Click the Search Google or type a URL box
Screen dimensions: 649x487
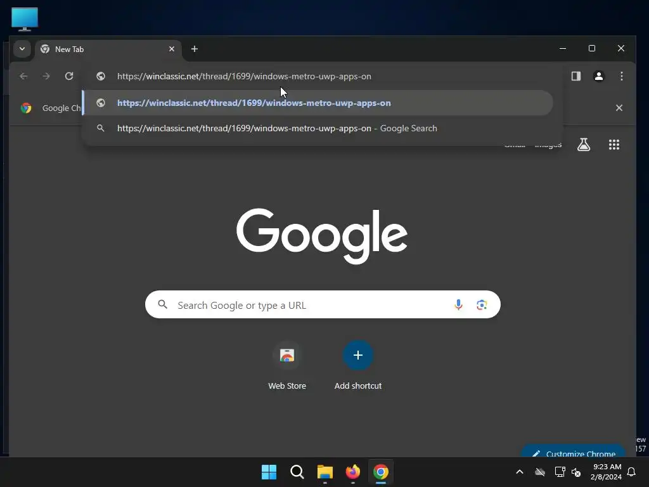[323, 305]
